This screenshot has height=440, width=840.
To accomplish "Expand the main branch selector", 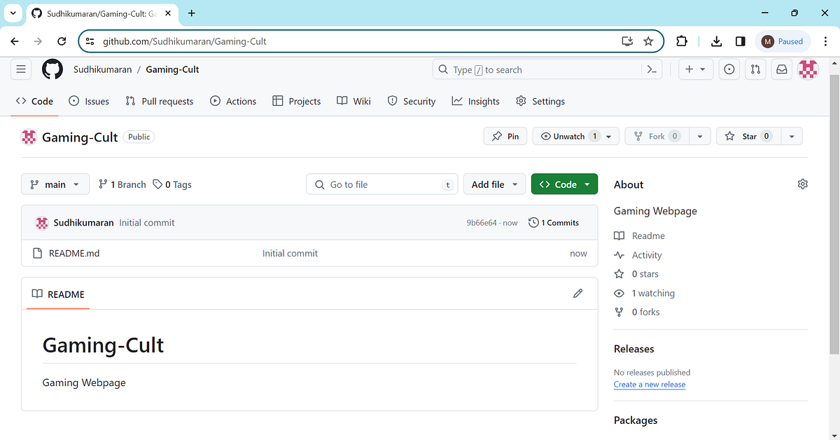I will click(55, 184).
